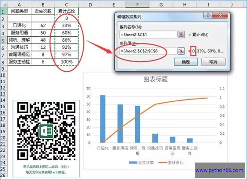The height and width of the screenshot is (180, 247).
Task: Click cell with value 62
Action: (x=43, y=26)
